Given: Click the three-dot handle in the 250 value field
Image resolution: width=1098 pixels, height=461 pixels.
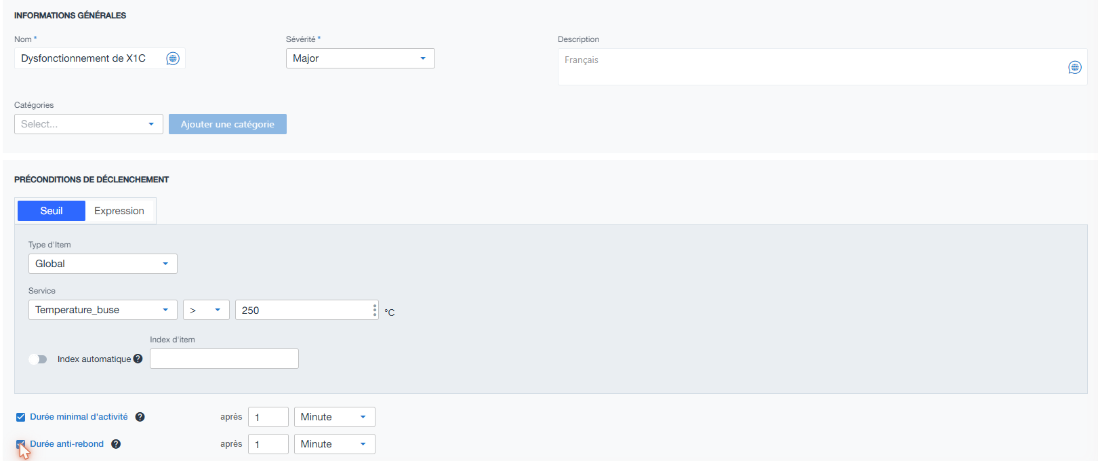Looking at the screenshot, I should point(375,310).
